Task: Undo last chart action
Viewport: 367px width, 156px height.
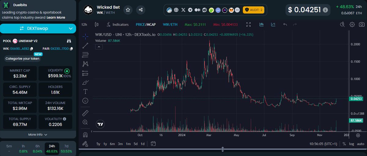Action: tap(285, 24)
